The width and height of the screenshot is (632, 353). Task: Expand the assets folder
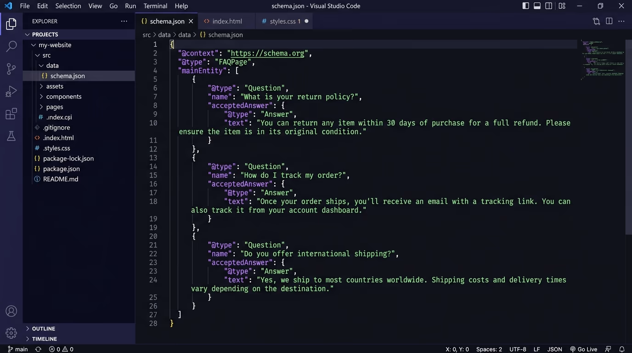tap(79, 86)
